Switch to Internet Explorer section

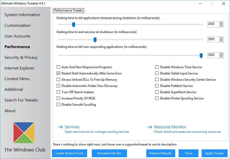tap(19, 68)
